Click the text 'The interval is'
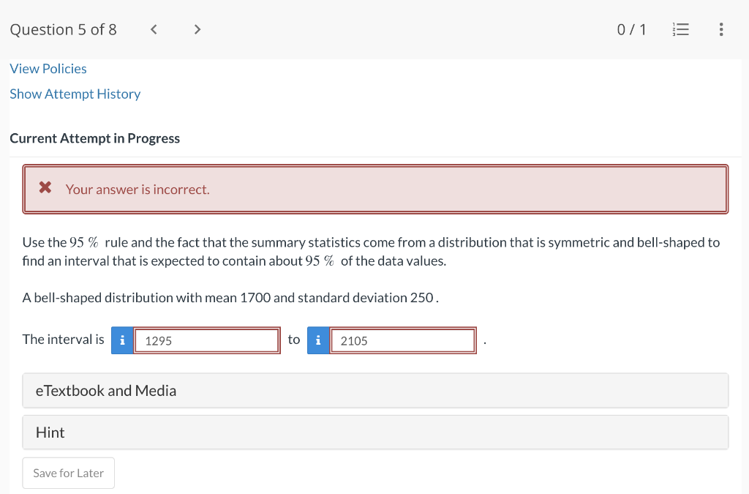749x494 pixels. pos(63,339)
